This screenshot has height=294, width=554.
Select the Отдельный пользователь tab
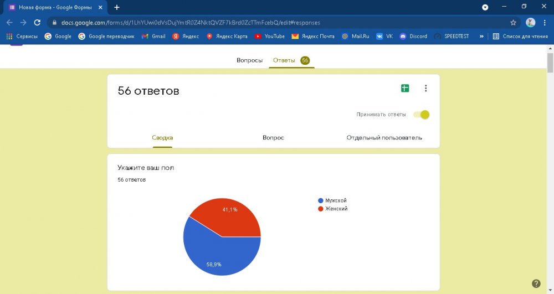[384, 137]
